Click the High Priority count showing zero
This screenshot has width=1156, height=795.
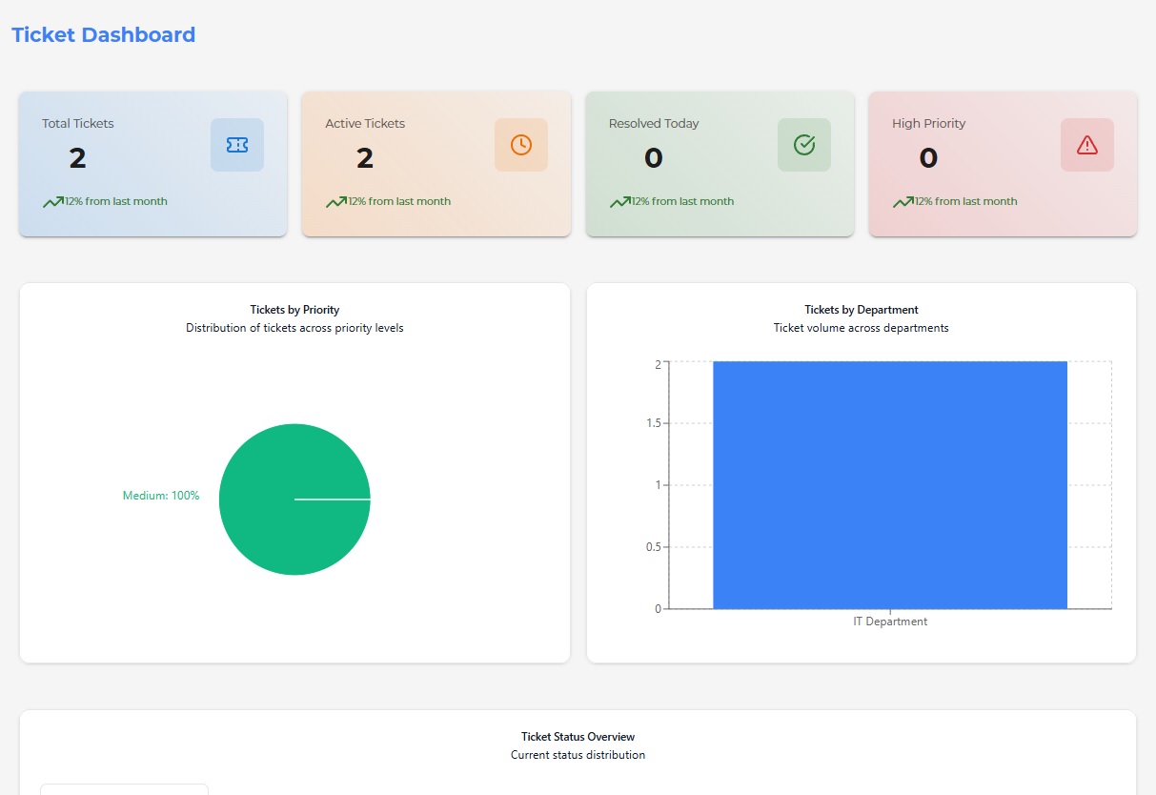pyautogui.click(x=927, y=158)
